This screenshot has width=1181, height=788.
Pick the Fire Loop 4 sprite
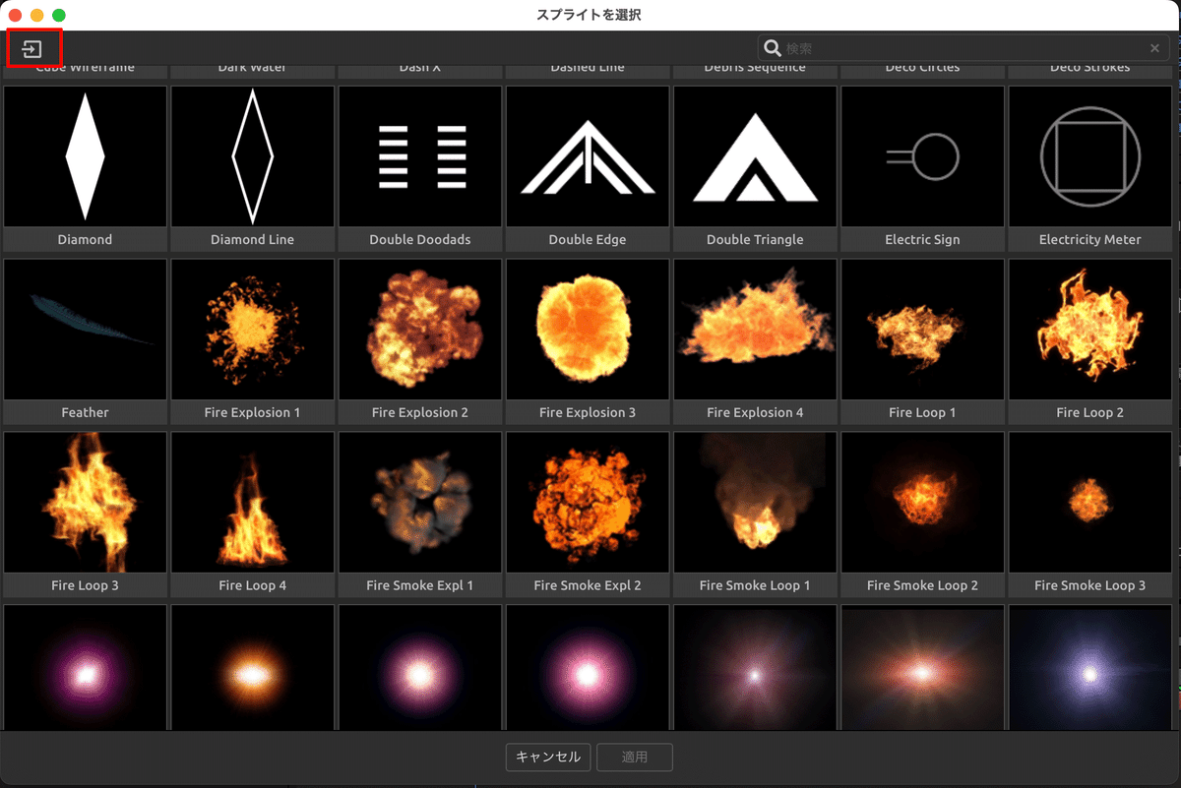pyautogui.click(x=252, y=502)
